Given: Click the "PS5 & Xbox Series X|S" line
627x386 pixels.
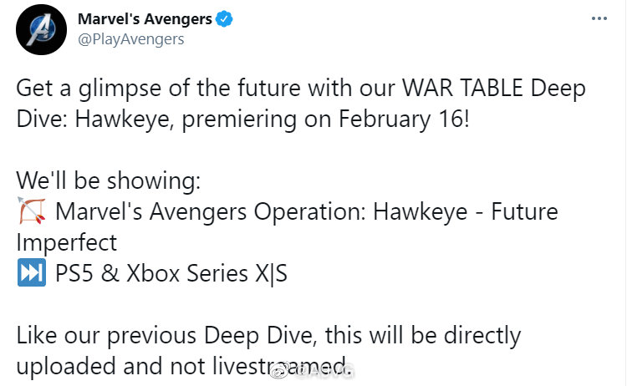Looking at the screenshot, I should tap(171, 274).
